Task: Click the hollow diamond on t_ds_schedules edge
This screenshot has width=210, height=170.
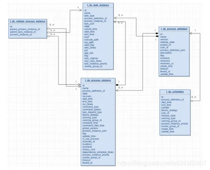Action: click(x=192, y=101)
